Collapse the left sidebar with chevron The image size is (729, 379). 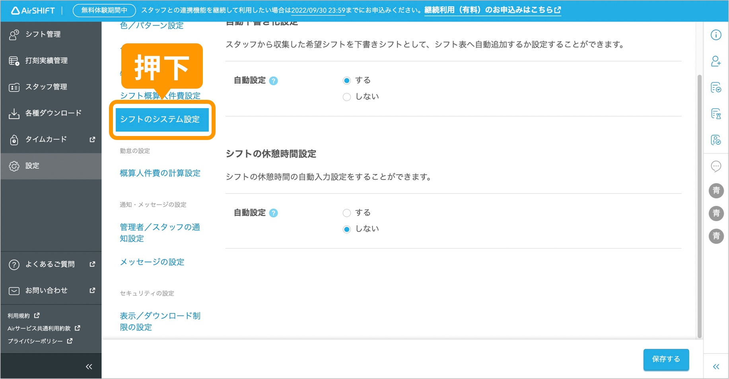point(89,366)
